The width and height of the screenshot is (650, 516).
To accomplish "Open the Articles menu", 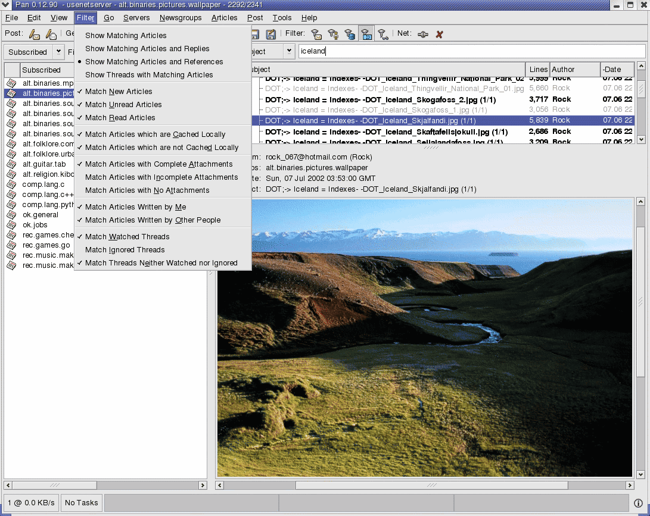I will point(224,18).
